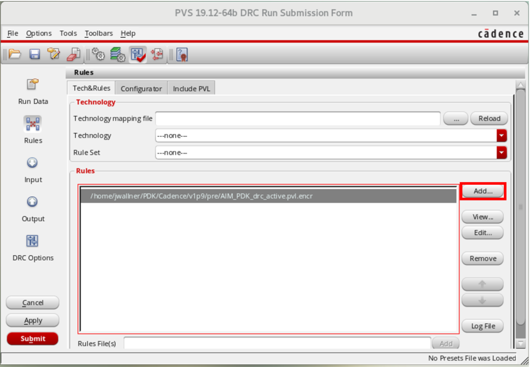Click the Reload button
The height and width of the screenshot is (367, 532).
point(489,118)
